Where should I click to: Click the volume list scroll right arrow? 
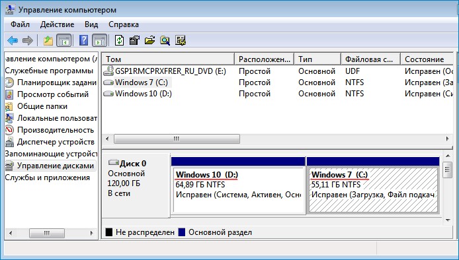pos(448,139)
